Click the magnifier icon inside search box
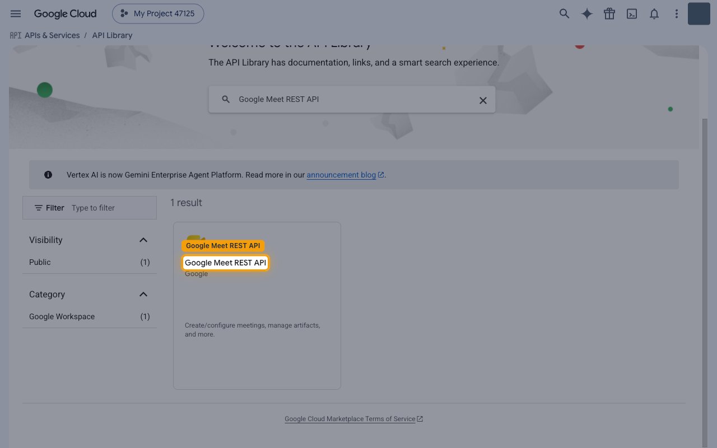Viewport: 717px width, 448px height. pos(226,100)
